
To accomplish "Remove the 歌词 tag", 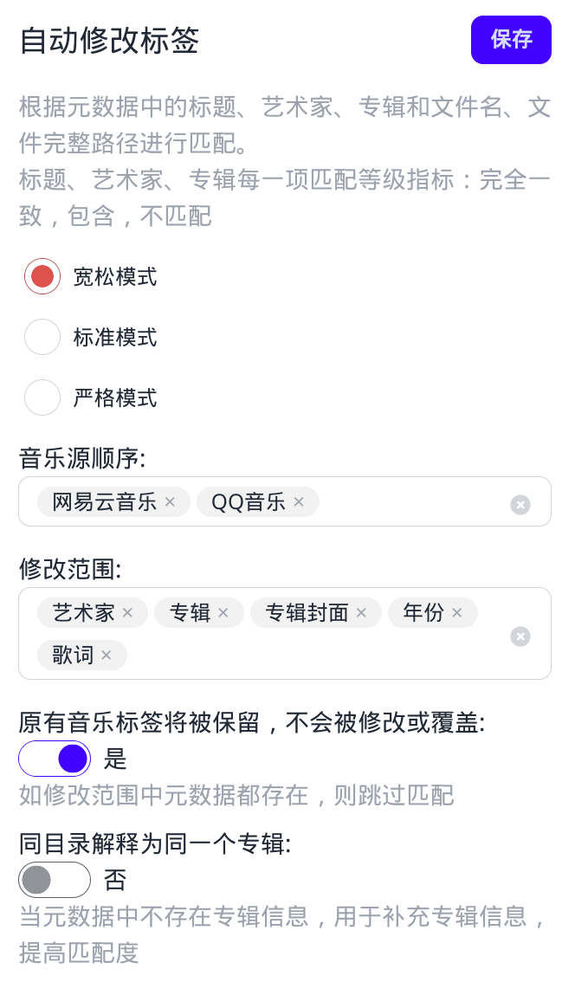I will (x=107, y=655).
